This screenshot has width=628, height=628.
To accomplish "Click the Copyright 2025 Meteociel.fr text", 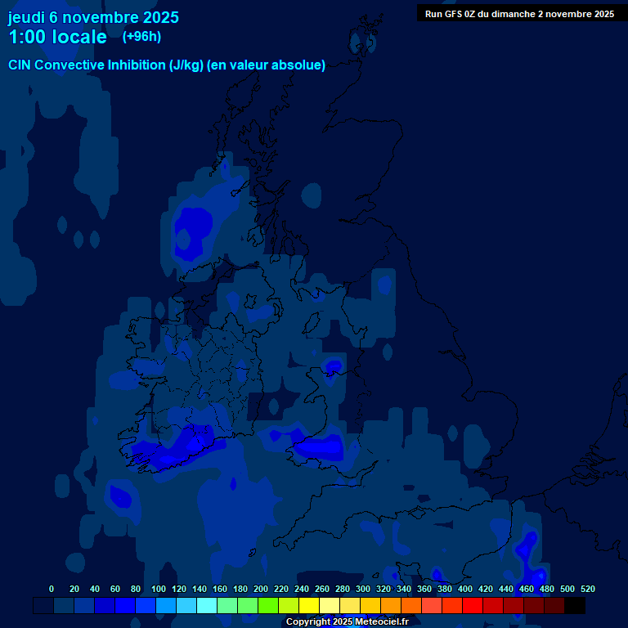I will tap(347, 622).
